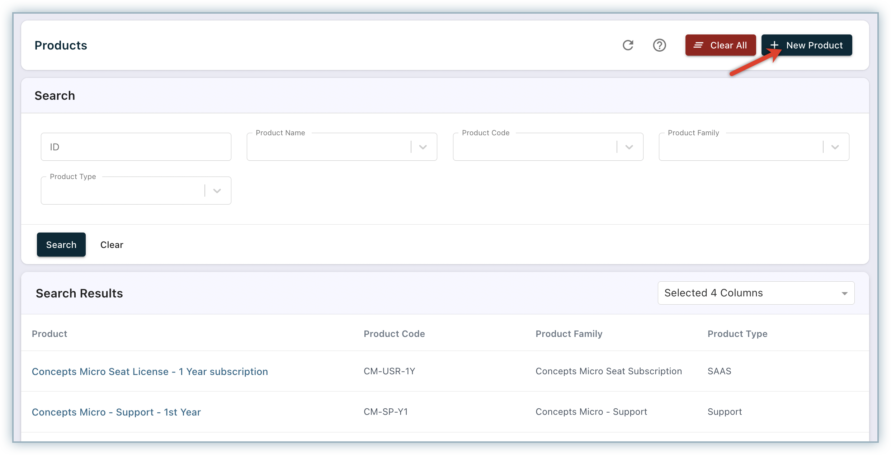Click the Product Code column header
The width and height of the screenshot is (891, 455).
click(x=394, y=334)
